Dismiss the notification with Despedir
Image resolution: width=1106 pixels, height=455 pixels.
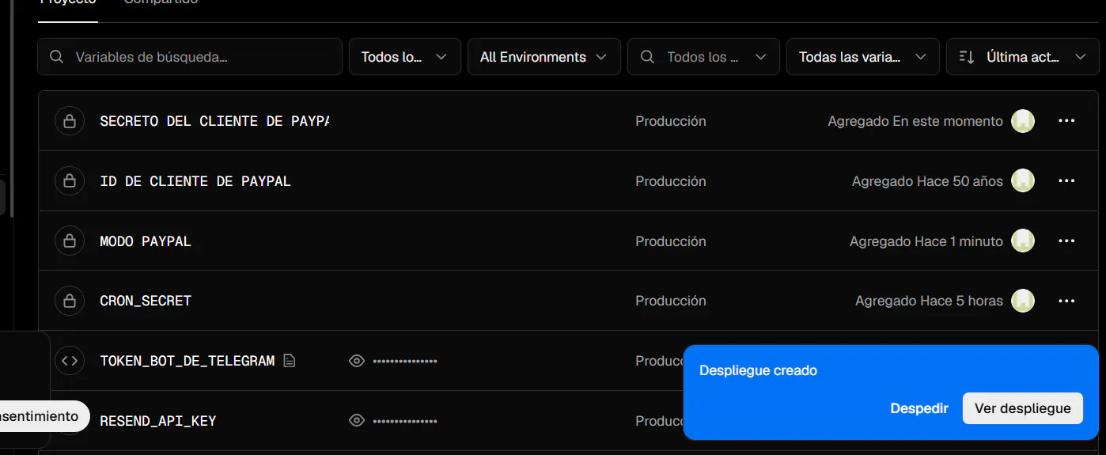click(919, 408)
